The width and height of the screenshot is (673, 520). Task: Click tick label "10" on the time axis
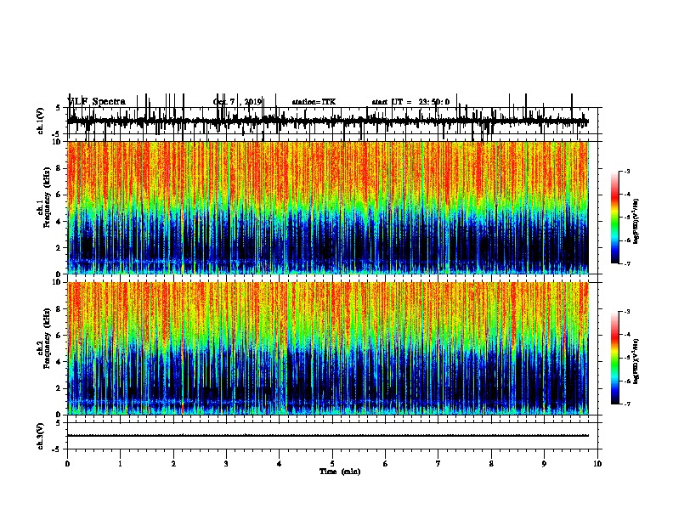[x=597, y=464]
